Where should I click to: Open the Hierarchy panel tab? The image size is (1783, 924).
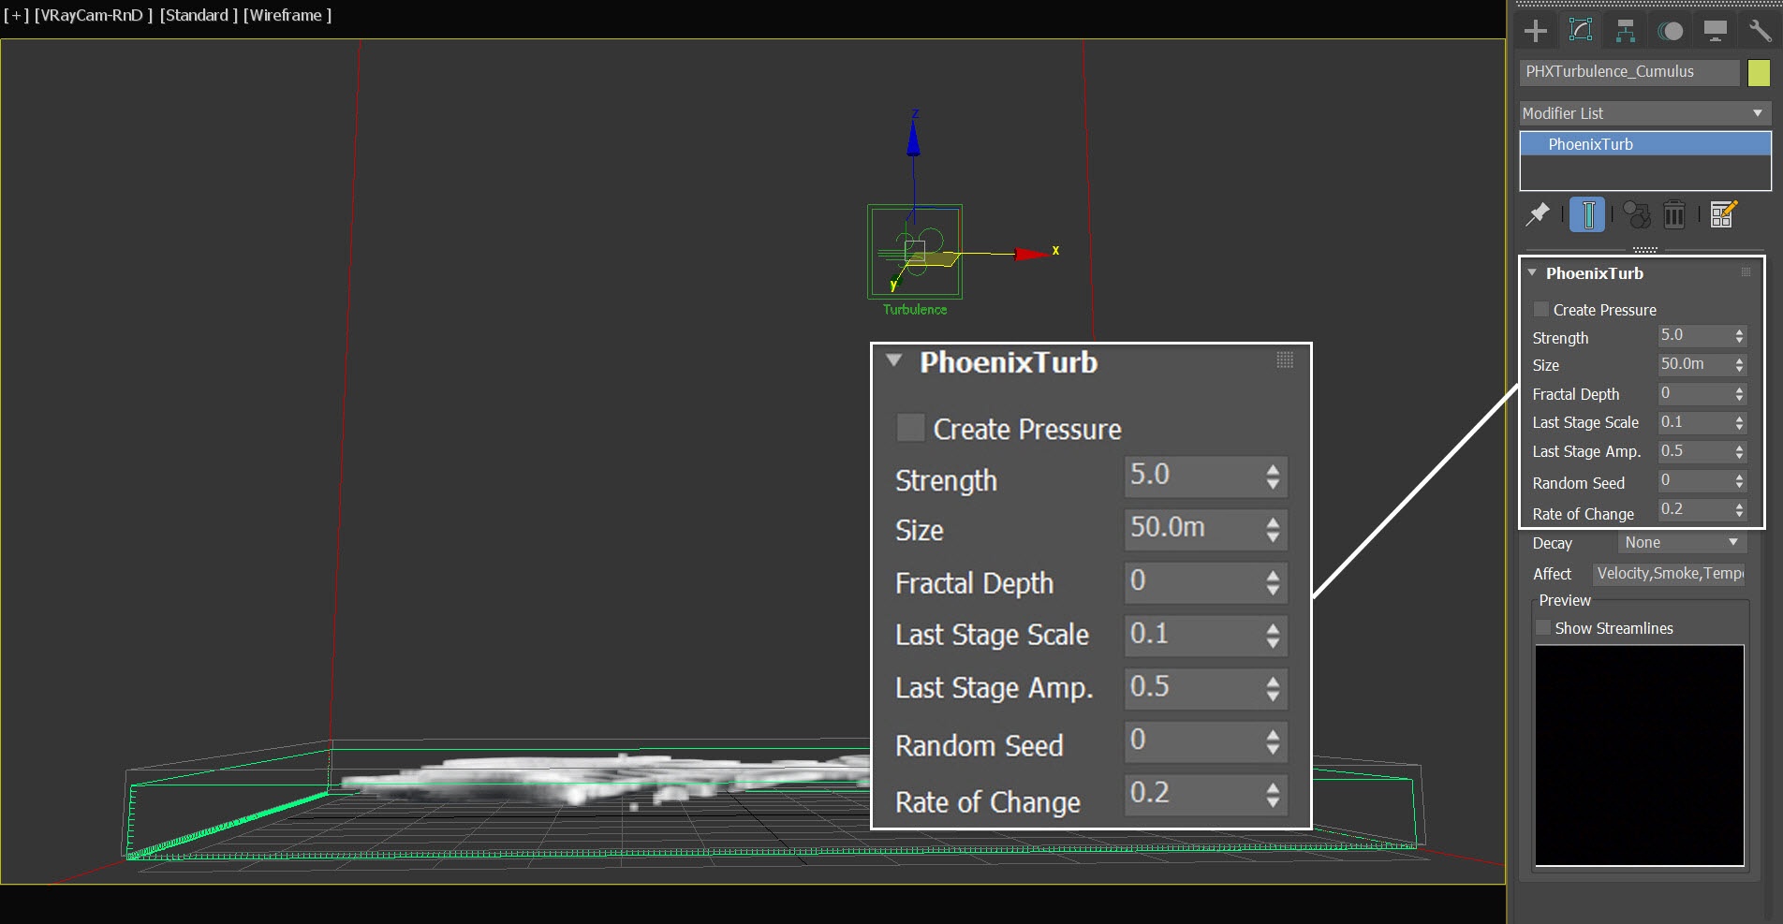point(1626,31)
